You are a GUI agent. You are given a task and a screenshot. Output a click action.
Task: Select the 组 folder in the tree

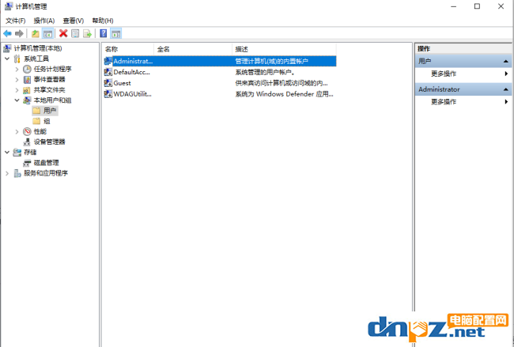tap(47, 122)
